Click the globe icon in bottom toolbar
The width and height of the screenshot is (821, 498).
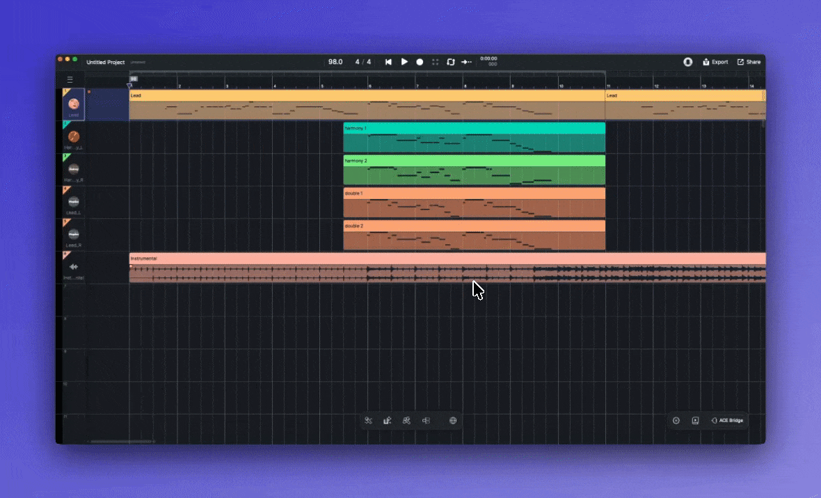(453, 420)
